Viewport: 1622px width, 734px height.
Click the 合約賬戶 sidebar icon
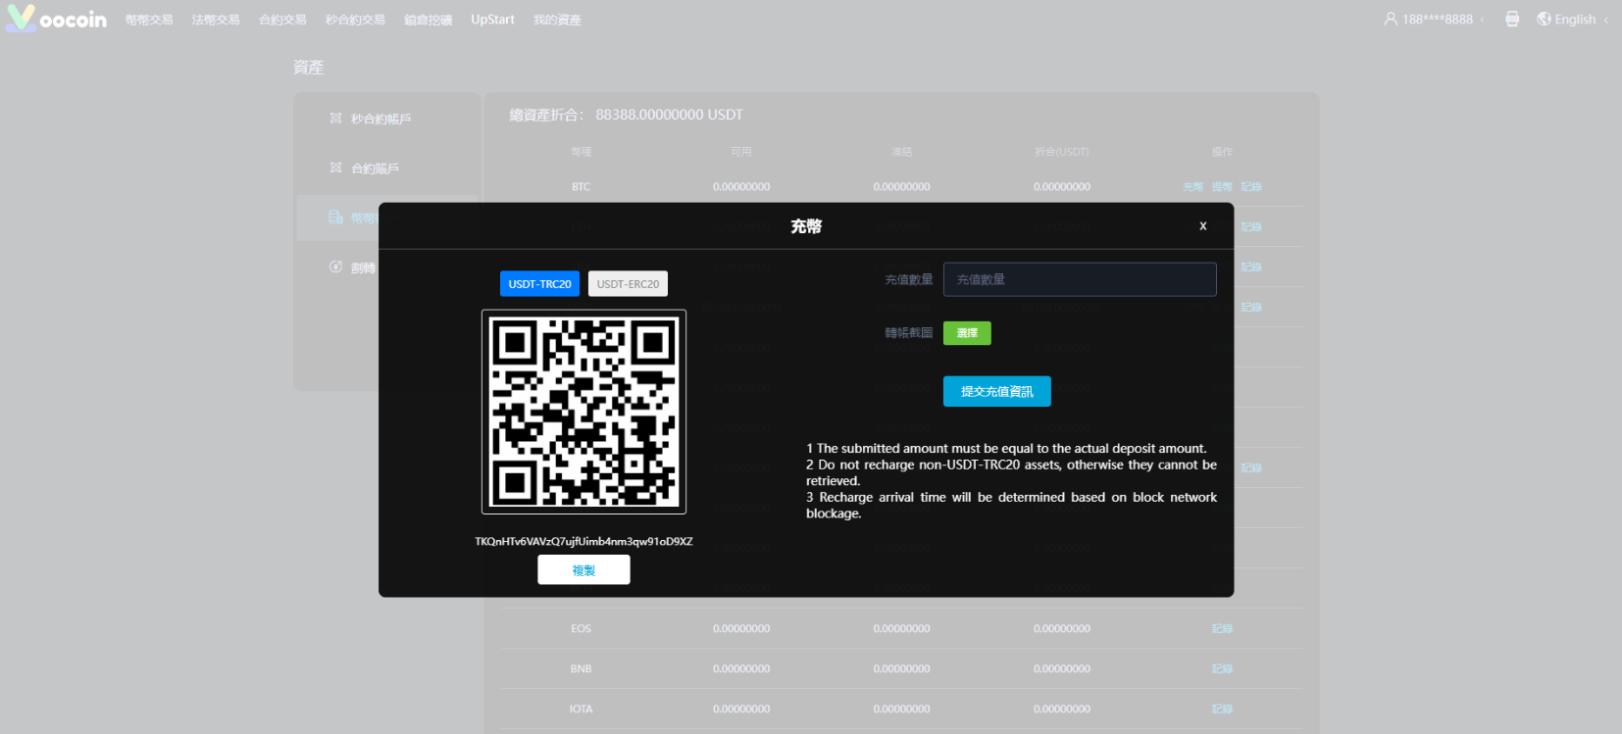coord(335,168)
